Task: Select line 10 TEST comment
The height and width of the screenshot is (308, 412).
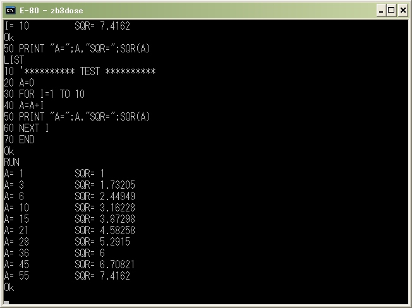Action: point(80,71)
